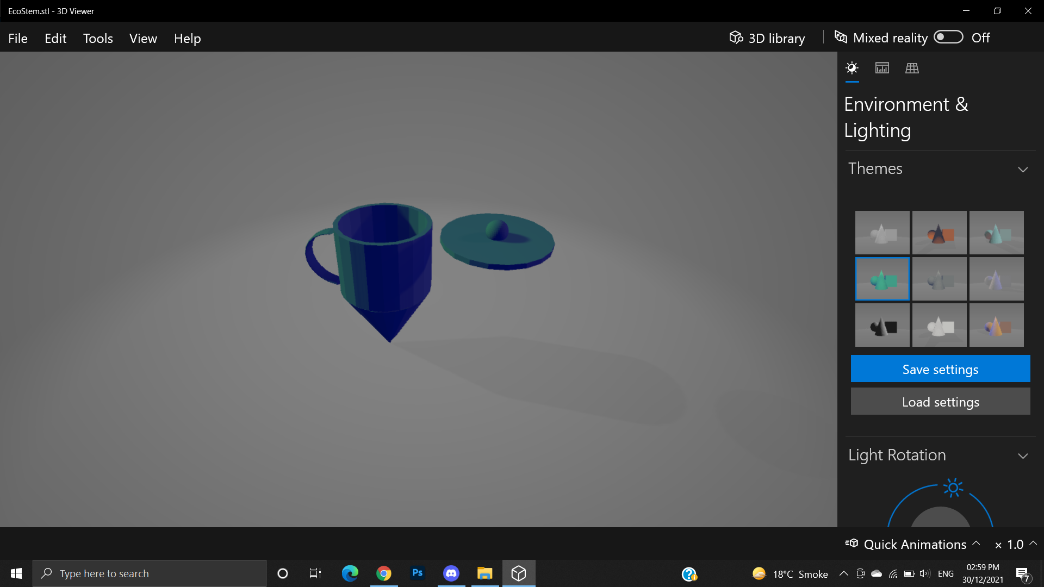Select the black dark theme thumbnail

(882, 325)
